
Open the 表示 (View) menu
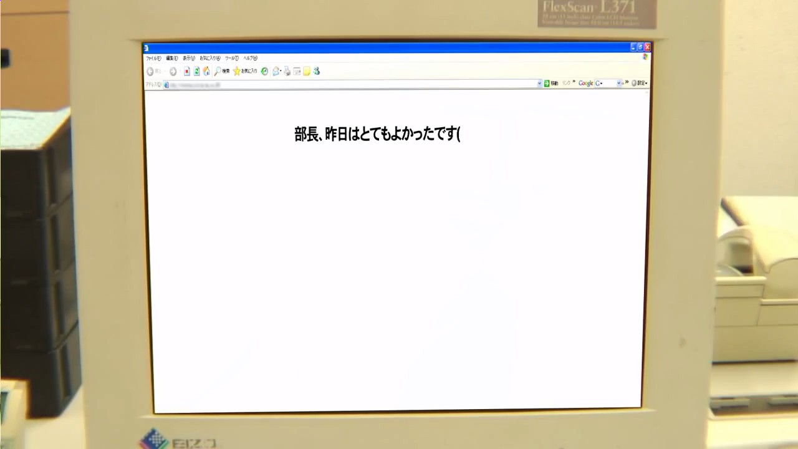click(188, 58)
